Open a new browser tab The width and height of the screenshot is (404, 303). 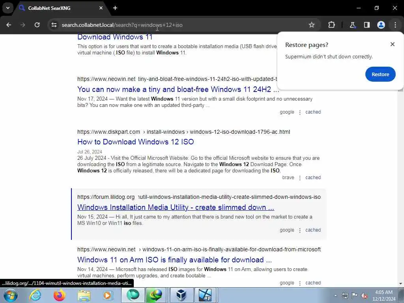point(115,8)
